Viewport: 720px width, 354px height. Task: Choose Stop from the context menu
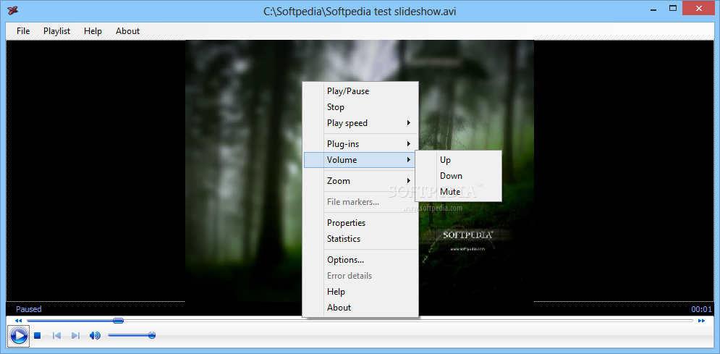360,107
